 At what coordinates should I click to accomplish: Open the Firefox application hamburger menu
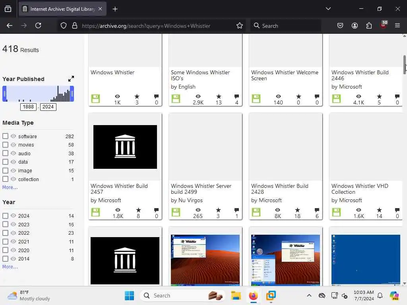click(x=397, y=25)
